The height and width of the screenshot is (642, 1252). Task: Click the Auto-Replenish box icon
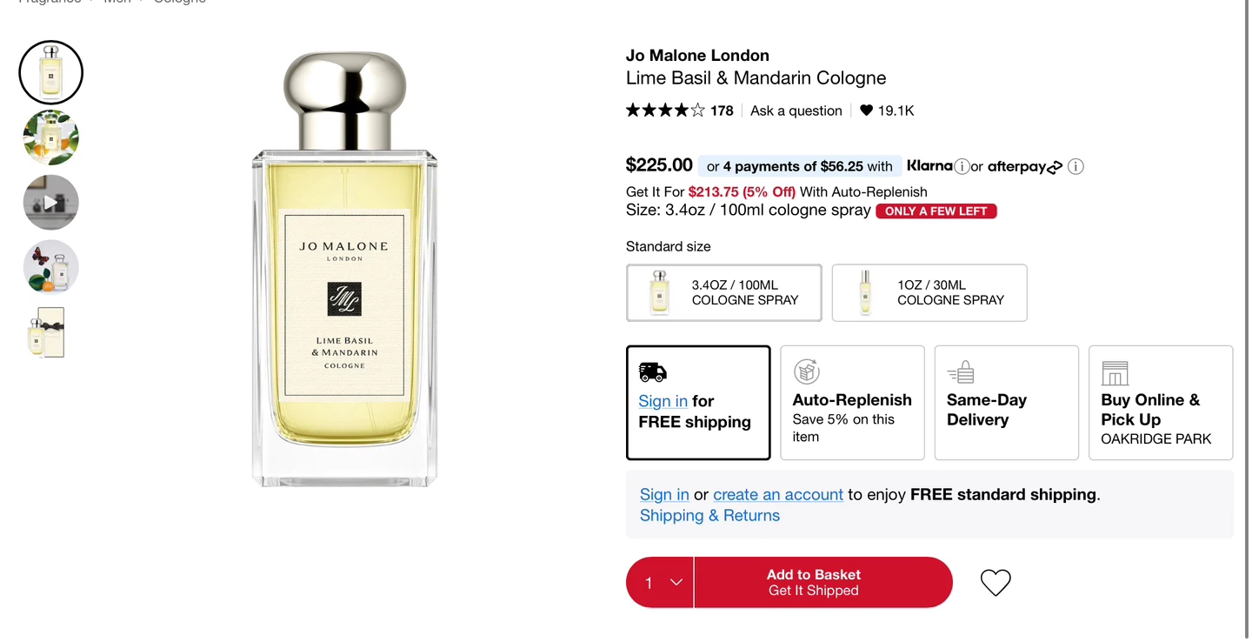point(807,372)
